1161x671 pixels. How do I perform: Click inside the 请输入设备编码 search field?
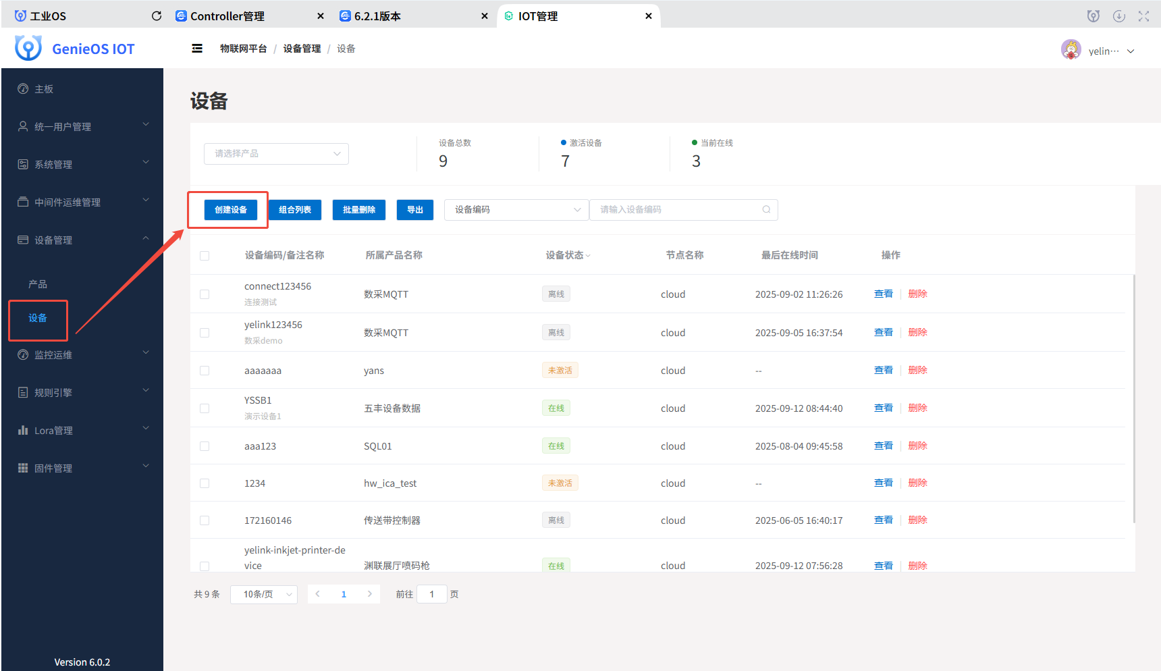(675, 209)
